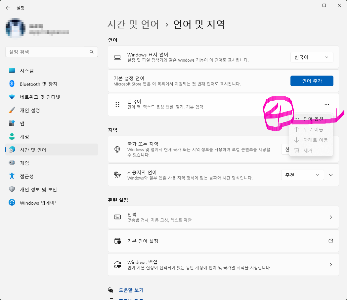Image resolution: width=347 pixels, height=300 pixels.
Task: Click the external link icon for 기본 언어 설정
Action: [x=330, y=241]
